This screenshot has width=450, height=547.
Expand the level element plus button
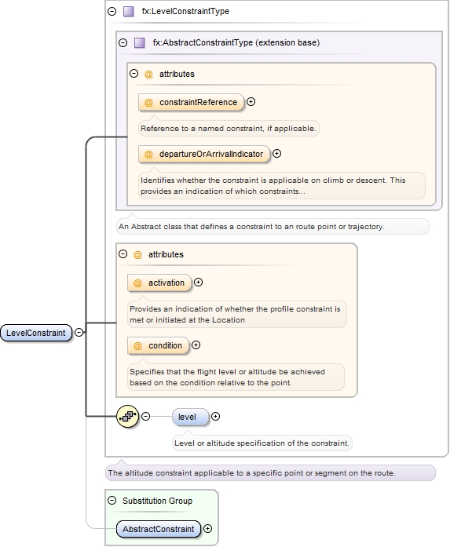coord(216,417)
